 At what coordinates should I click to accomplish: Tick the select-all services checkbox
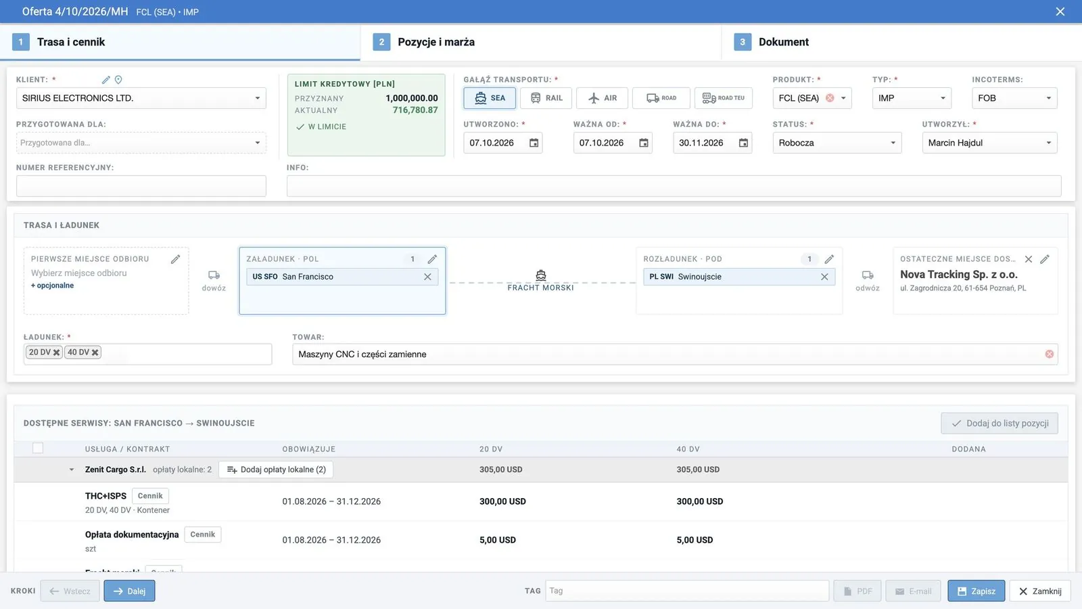point(38,448)
